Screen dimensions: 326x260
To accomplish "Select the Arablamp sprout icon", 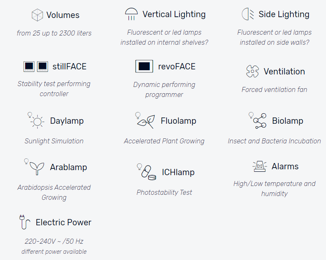I will point(34,167).
